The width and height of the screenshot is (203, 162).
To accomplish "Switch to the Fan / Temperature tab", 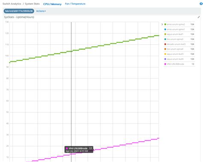I will [x=75, y=4].
